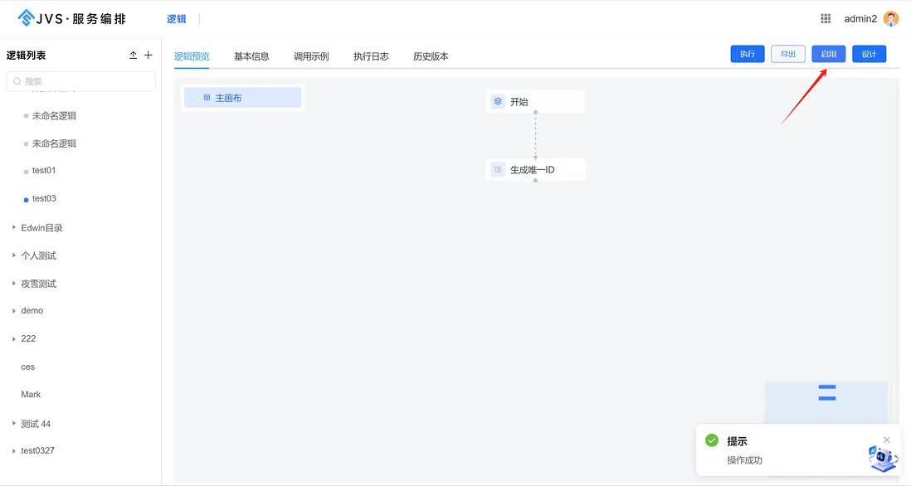
Task: Click the green success check icon
Action: click(x=712, y=440)
